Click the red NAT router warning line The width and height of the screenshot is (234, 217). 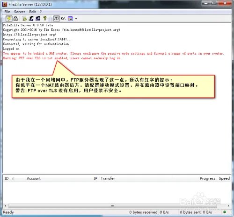[x=113, y=53]
